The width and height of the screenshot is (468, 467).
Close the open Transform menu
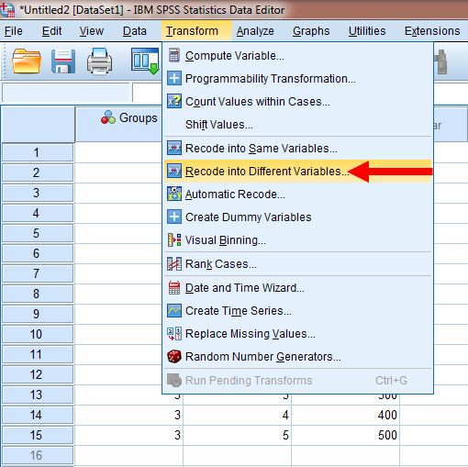click(x=196, y=31)
